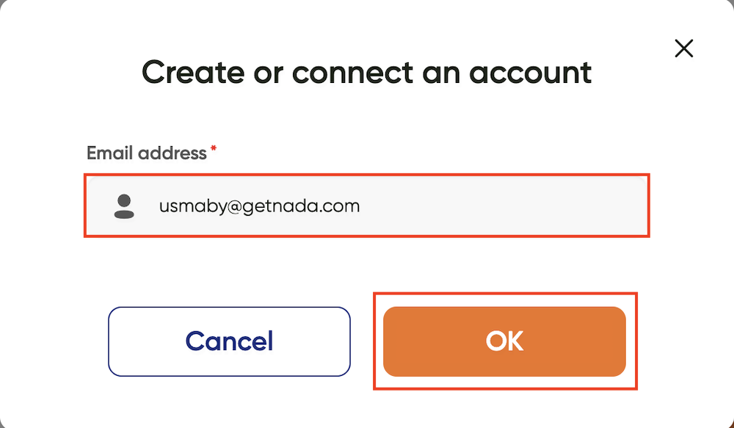Click the OK label text
Image resolution: width=734 pixels, height=428 pixels.
[505, 341]
